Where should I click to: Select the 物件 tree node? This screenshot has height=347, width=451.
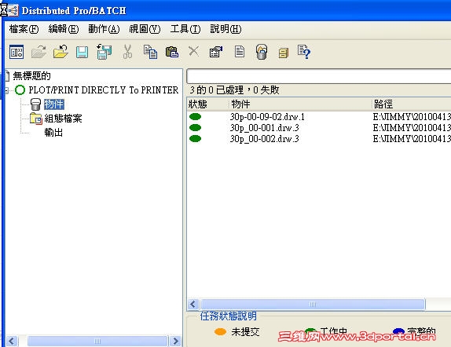coord(54,104)
